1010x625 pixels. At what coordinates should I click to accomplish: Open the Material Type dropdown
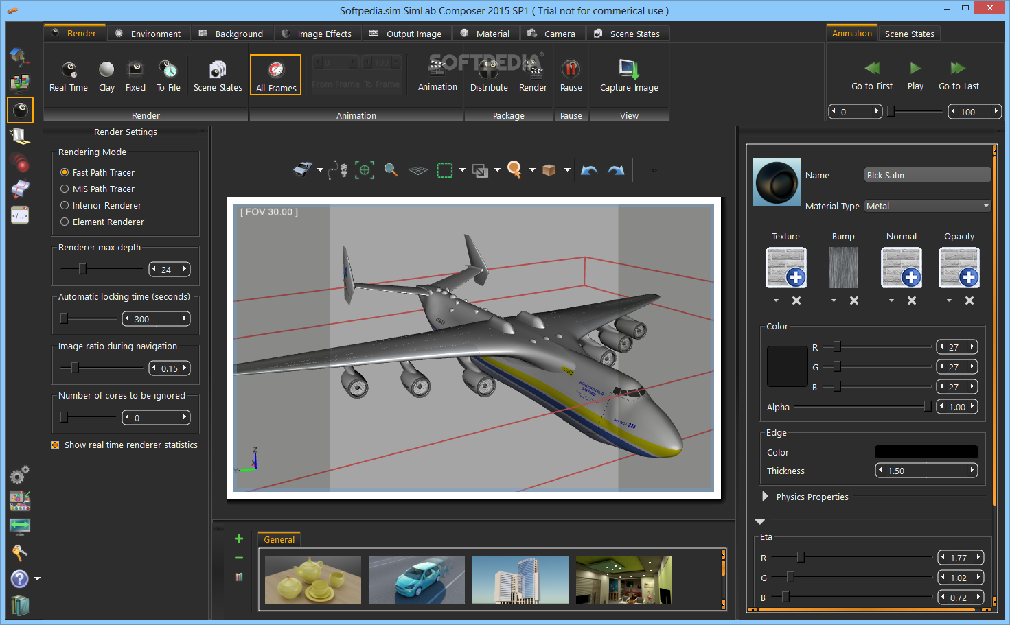coord(928,206)
